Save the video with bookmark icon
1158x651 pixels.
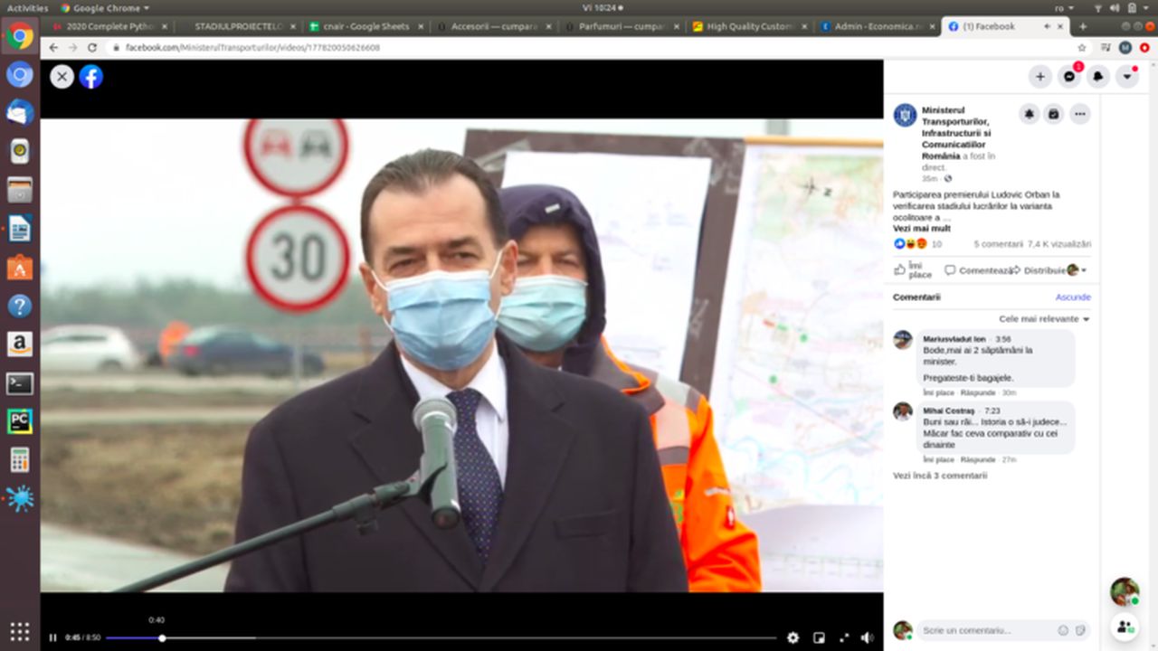(1054, 114)
